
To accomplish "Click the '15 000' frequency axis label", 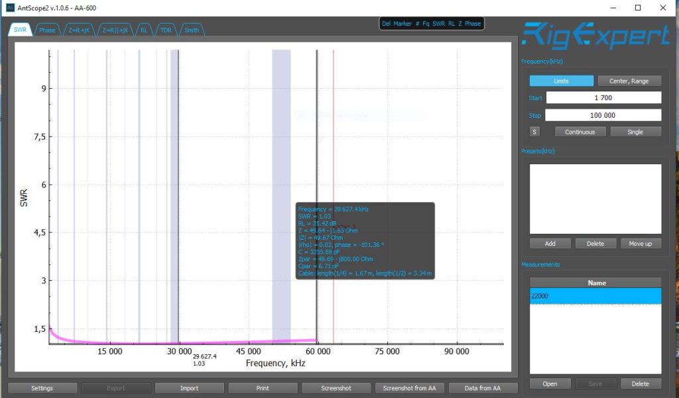I will click(x=109, y=351).
